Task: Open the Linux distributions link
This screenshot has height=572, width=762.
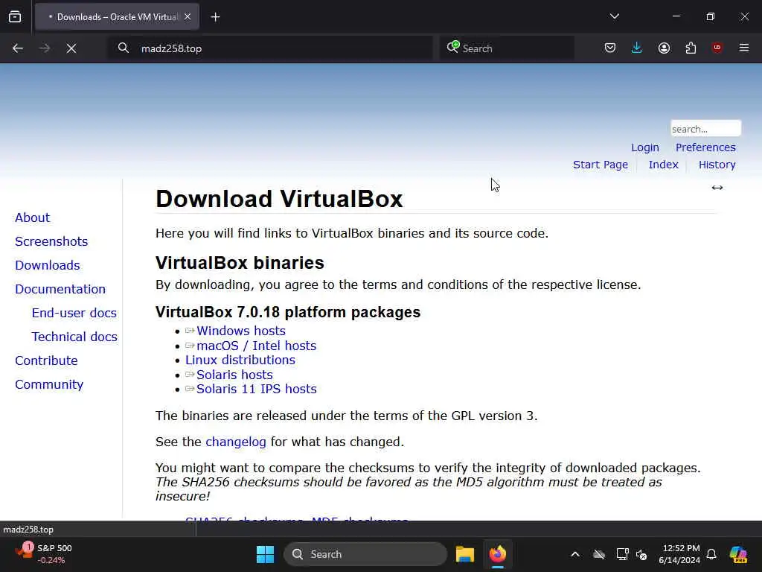Action: tap(240, 360)
